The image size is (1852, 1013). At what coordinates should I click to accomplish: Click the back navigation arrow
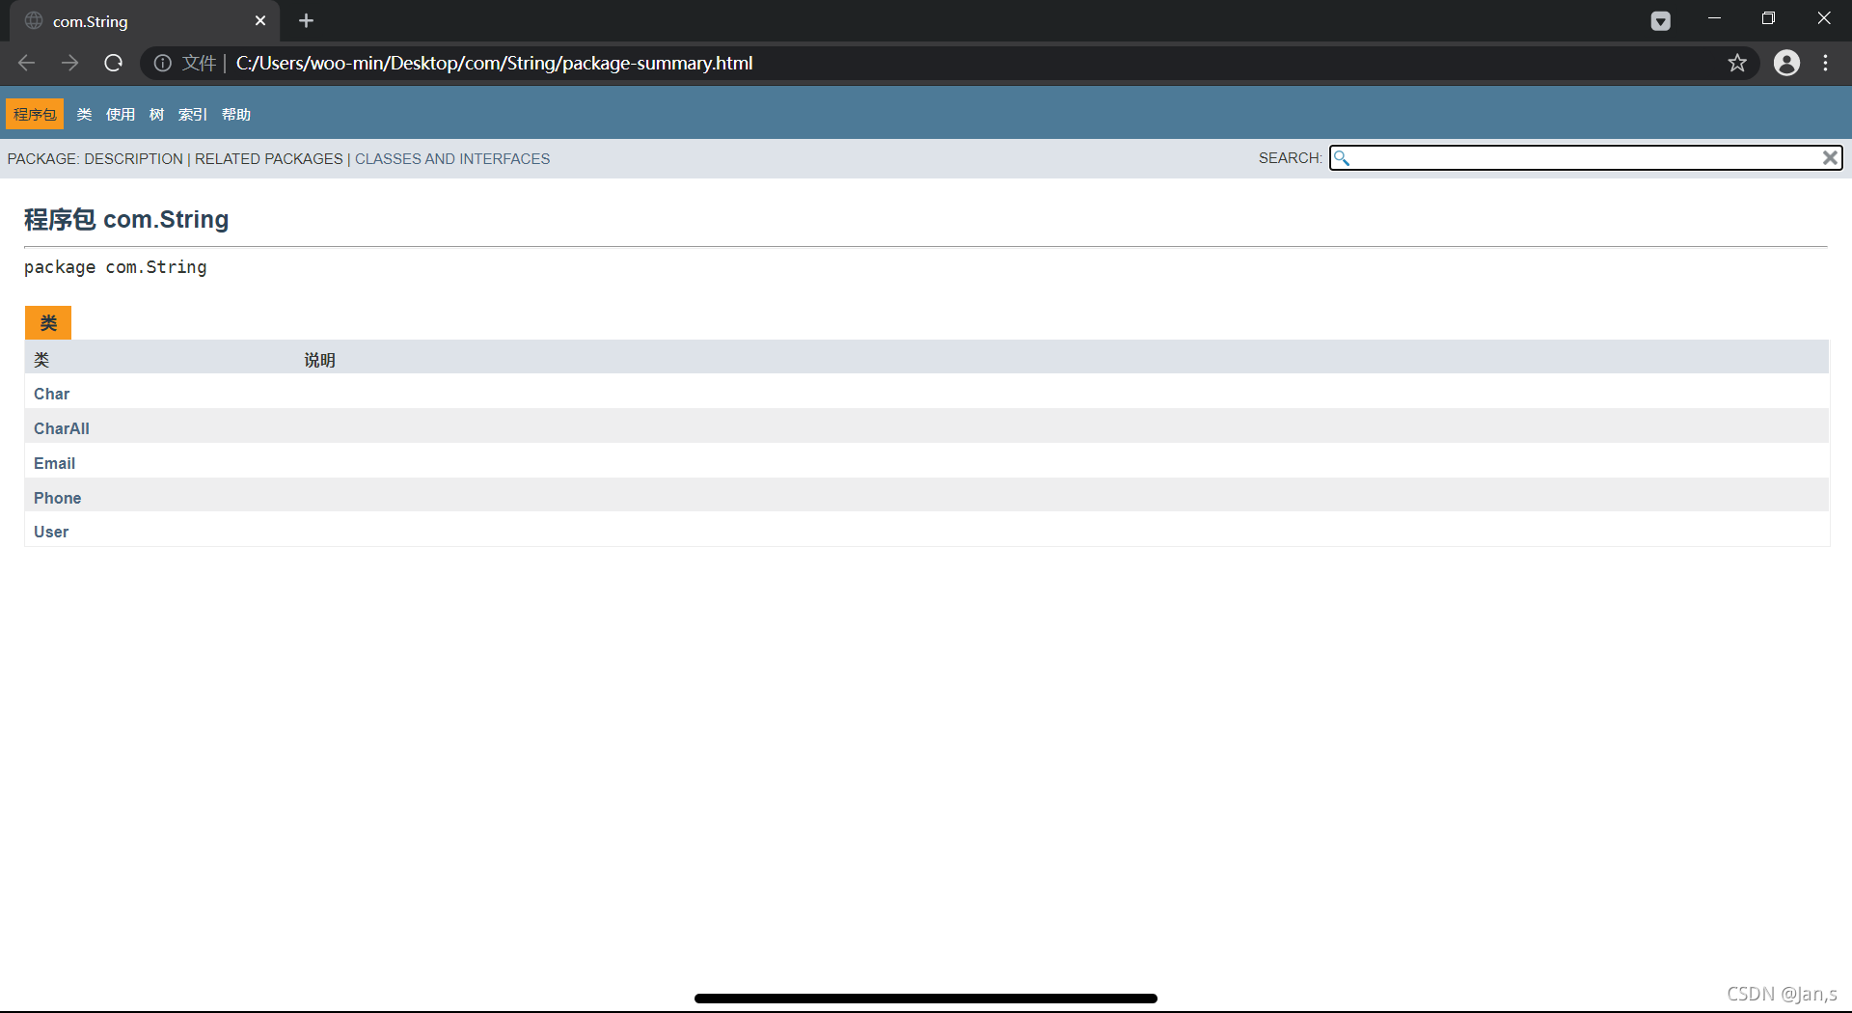[x=25, y=63]
